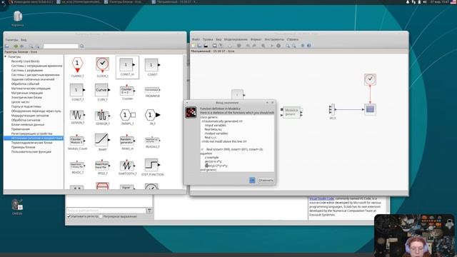Select the STEP_FUNCTION block
Screen dimensions: 457x257
[x=152, y=167]
